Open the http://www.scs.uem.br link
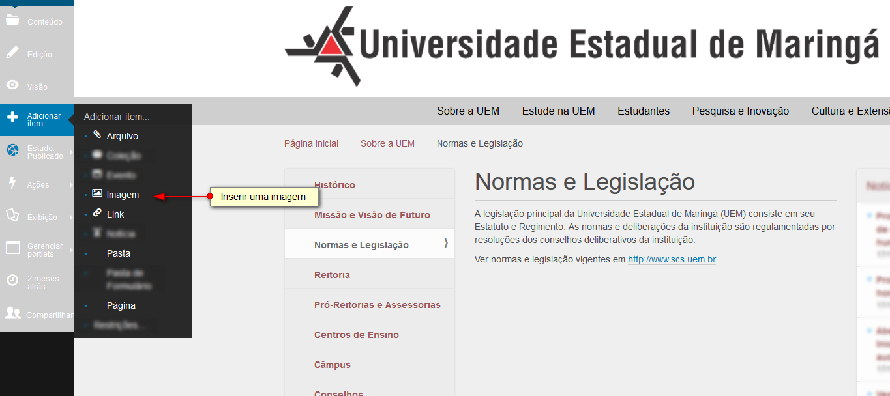 [x=672, y=260]
